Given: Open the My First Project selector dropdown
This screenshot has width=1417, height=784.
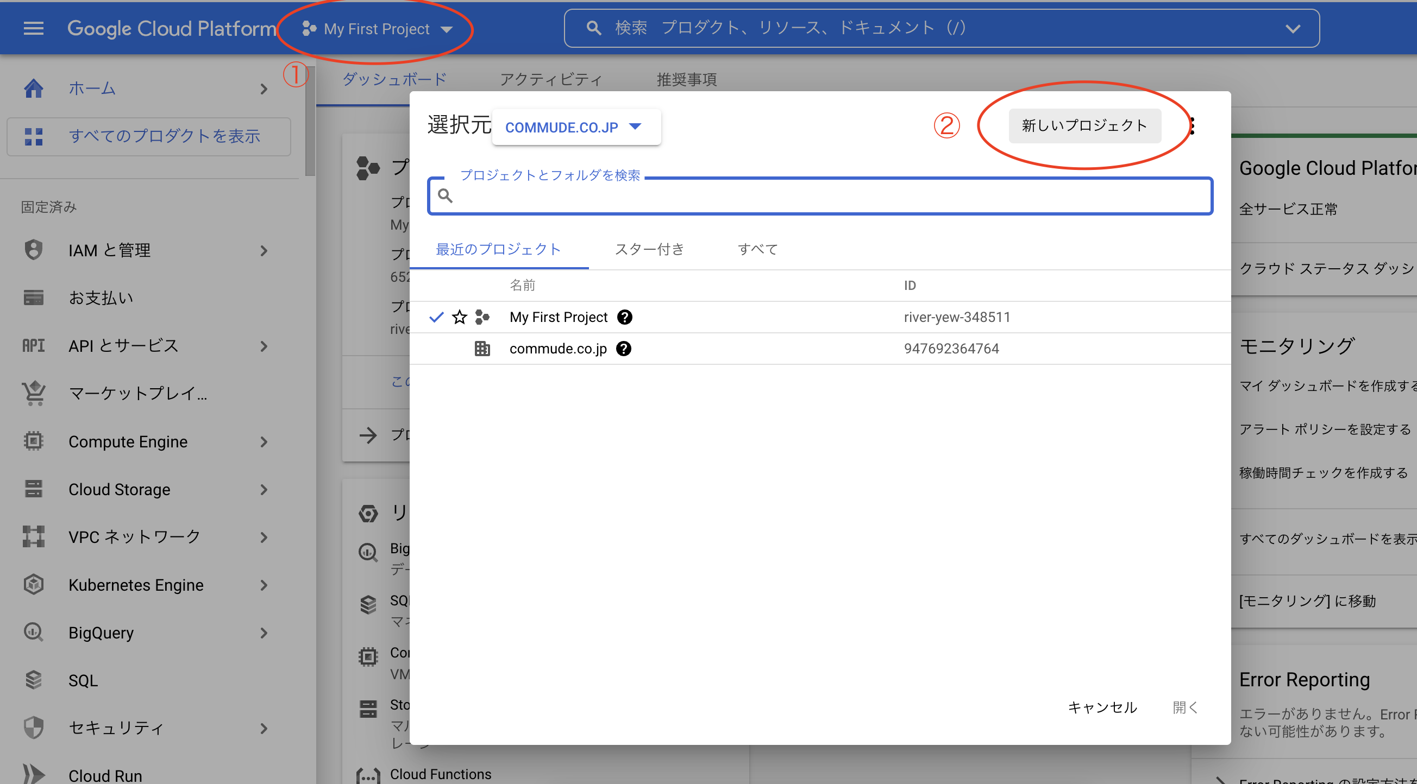Looking at the screenshot, I should pos(378,29).
